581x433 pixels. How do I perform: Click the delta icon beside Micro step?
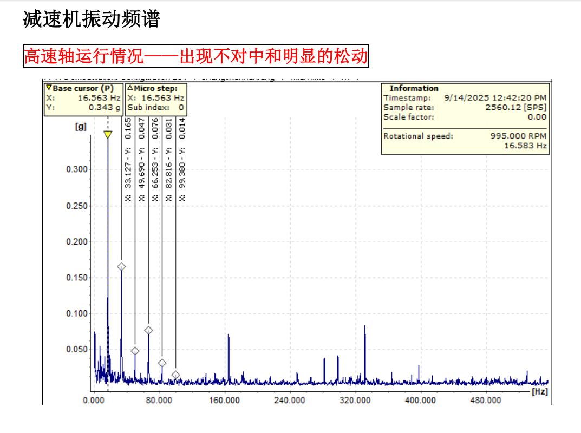point(130,88)
